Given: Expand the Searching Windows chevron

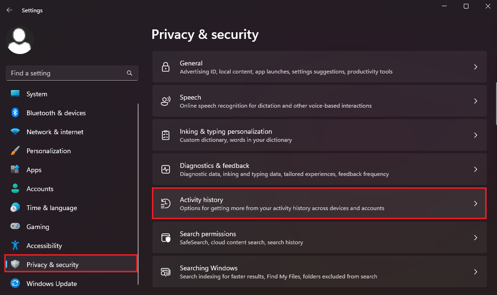Looking at the screenshot, I should [476, 272].
